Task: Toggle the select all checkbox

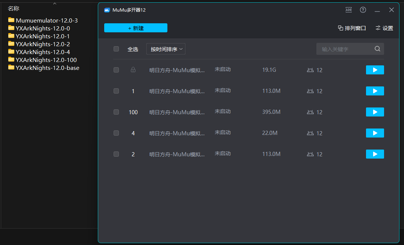Action: click(x=116, y=49)
